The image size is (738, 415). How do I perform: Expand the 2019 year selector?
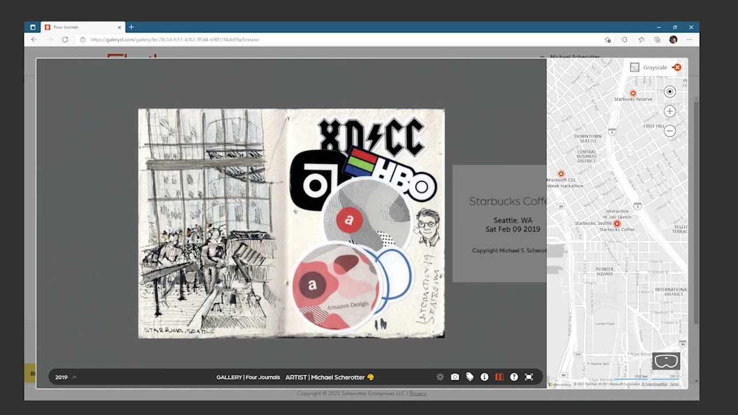click(x=66, y=377)
